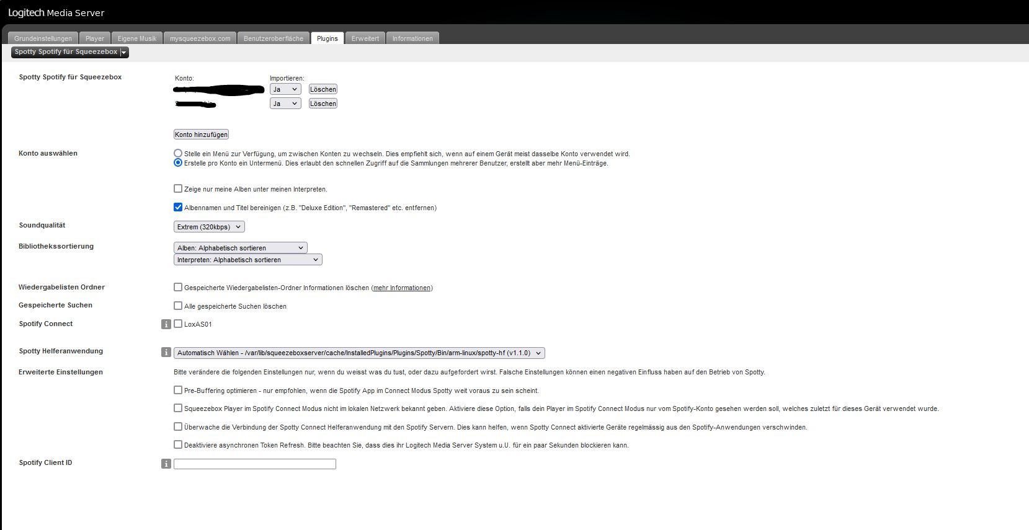The width and height of the screenshot is (1029, 530).
Task: Click Löschen for first account
Action: coord(323,89)
